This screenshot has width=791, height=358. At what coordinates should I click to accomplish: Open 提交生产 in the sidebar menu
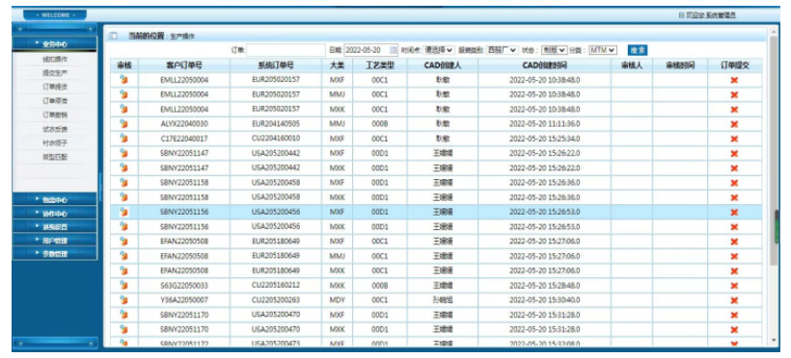pyautogui.click(x=55, y=73)
